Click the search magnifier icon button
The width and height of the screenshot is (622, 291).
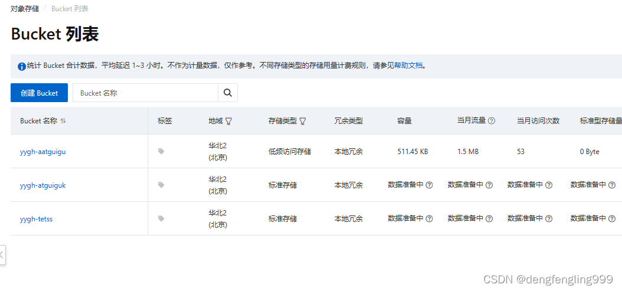pos(228,93)
